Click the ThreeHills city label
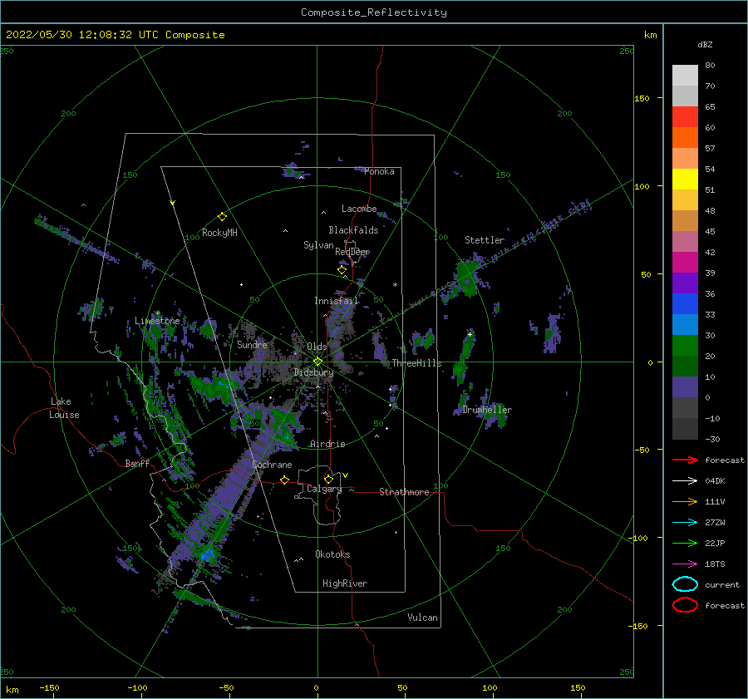Viewport: 748px width, 699px height. pos(417,363)
